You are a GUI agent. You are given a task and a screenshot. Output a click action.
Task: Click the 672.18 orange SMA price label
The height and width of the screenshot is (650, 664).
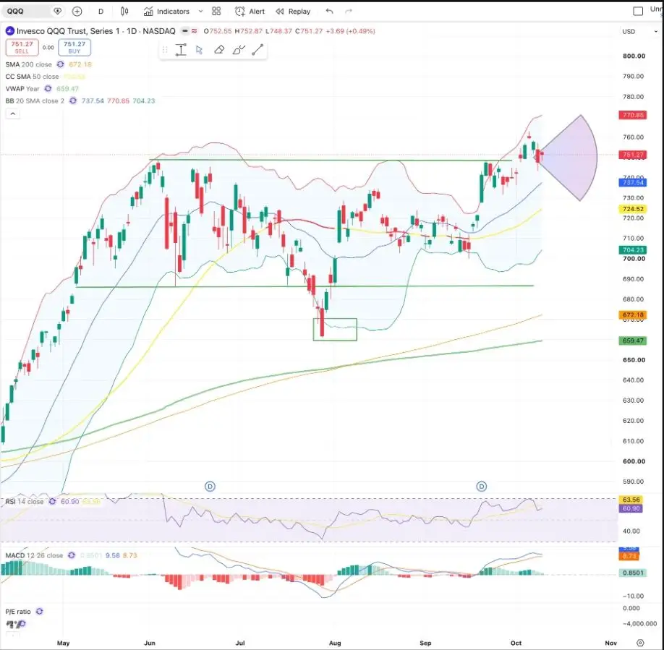click(633, 315)
